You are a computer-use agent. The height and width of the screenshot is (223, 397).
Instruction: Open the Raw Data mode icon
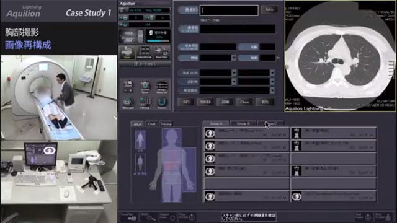(x=162, y=52)
